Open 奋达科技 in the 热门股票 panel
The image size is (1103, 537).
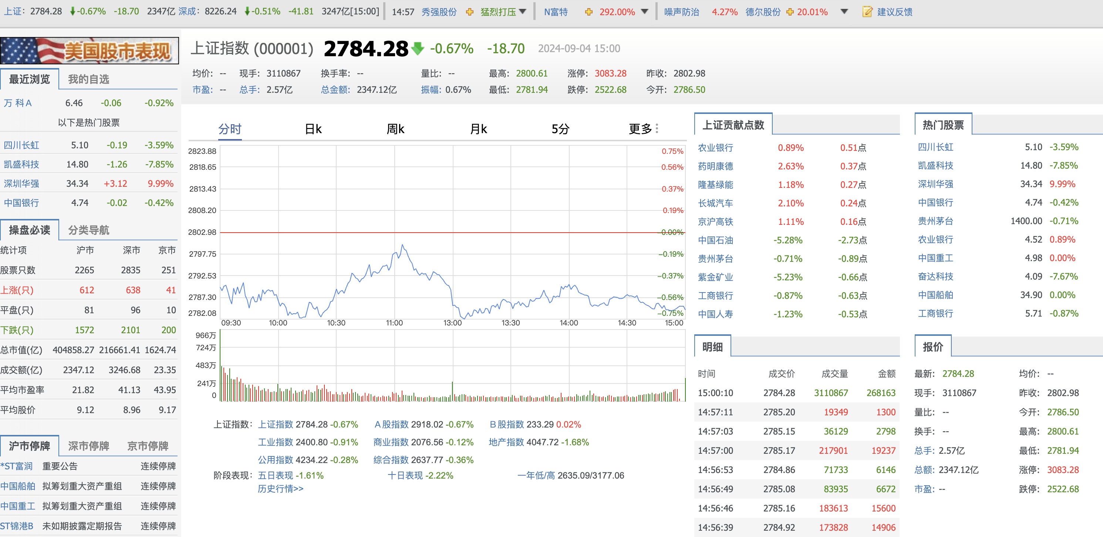pos(935,277)
